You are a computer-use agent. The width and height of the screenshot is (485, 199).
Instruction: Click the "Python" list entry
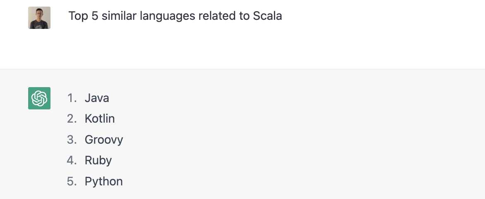pos(103,181)
